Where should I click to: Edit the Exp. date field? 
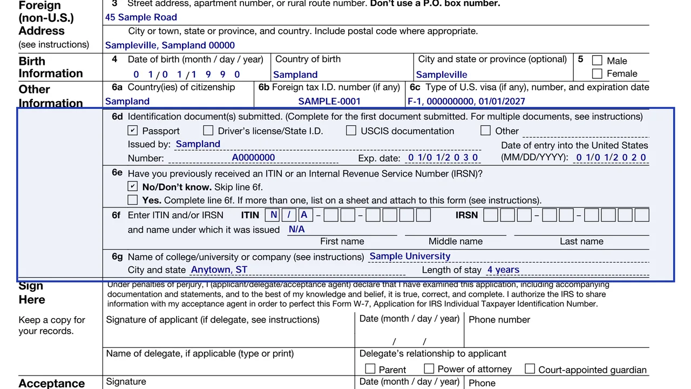pyautogui.click(x=443, y=158)
